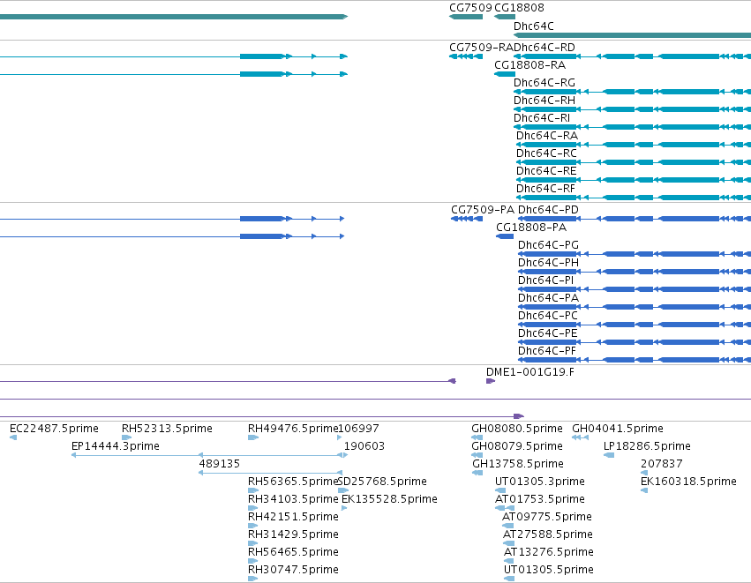Select transcript Dhc64C-RH label
Viewport: 751px width, 583px height.
pyautogui.click(x=544, y=101)
